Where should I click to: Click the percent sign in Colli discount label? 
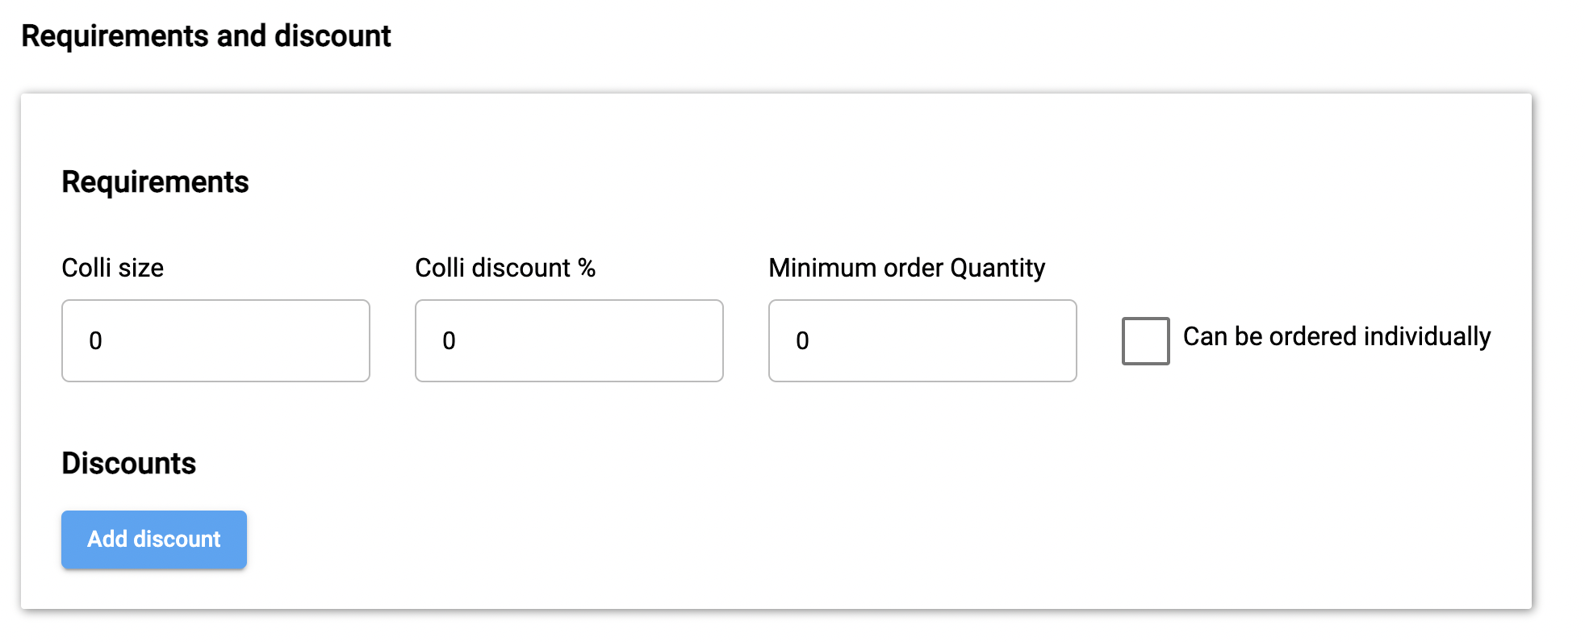coord(587,268)
